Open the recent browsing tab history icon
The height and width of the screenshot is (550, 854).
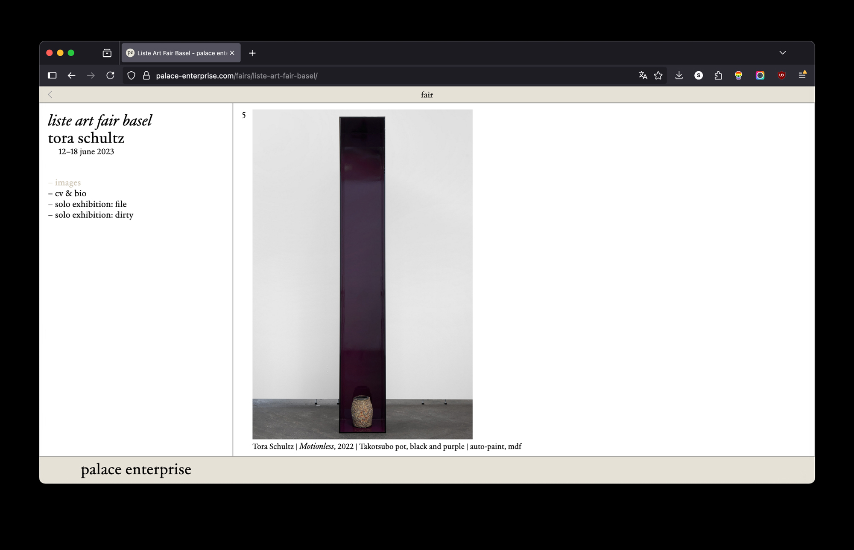pyautogui.click(x=107, y=53)
